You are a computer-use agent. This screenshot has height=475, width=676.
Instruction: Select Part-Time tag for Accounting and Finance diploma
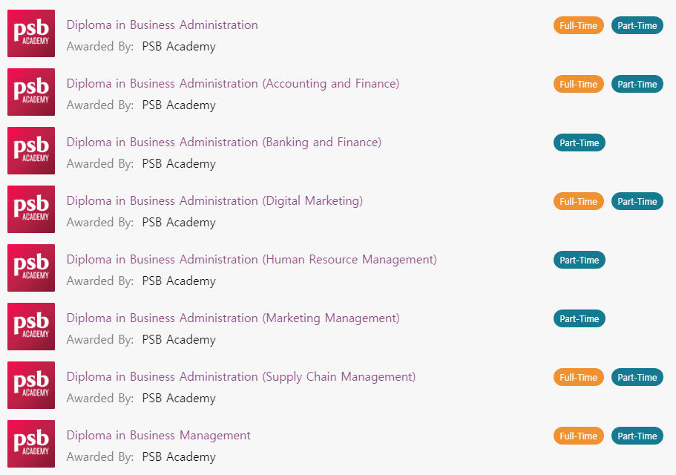(x=637, y=84)
